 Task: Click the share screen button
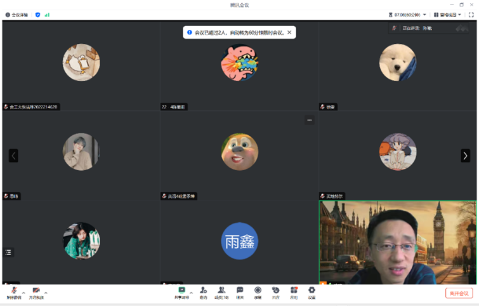coord(181,292)
